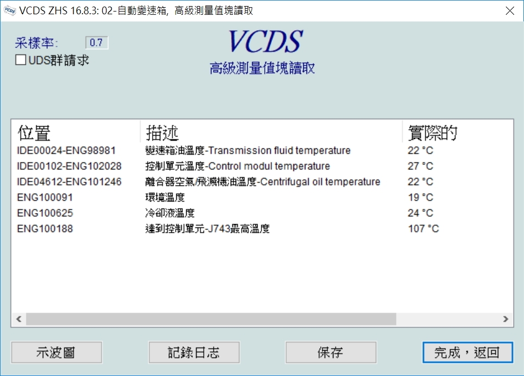
Task: Click the 冷卻液溫度 description
Action: coord(170,214)
